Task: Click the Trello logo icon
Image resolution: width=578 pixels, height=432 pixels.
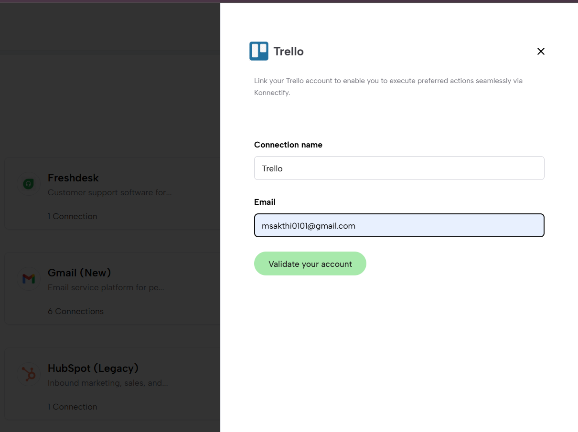Action: pos(259,51)
